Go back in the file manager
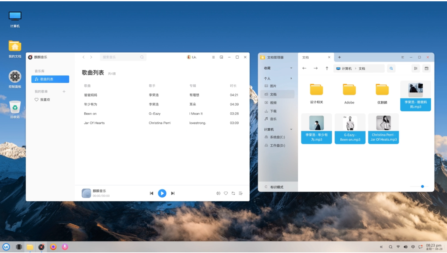 coord(304,68)
